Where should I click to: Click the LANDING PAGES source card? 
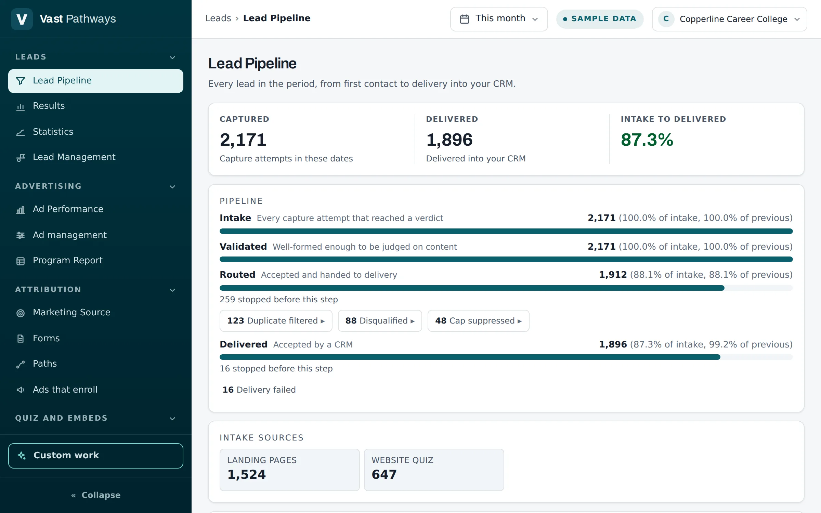pyautogui.click(x=290, y=470)
